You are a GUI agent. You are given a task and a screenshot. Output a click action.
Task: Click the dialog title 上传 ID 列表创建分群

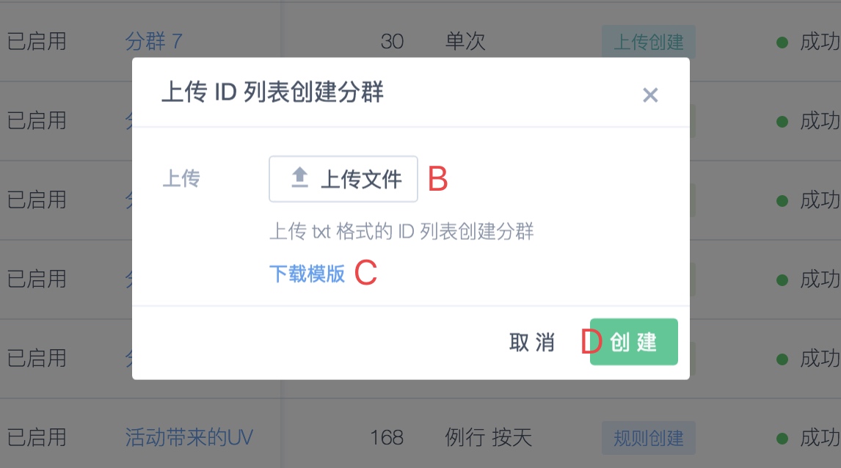point(272,92)
